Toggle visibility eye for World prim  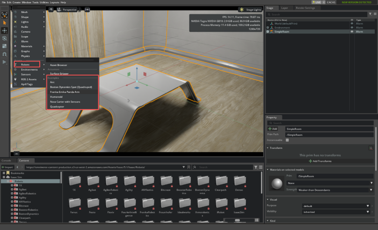coord(352,24)
